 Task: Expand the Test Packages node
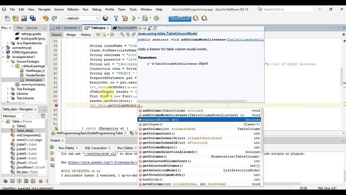point(8,89)
